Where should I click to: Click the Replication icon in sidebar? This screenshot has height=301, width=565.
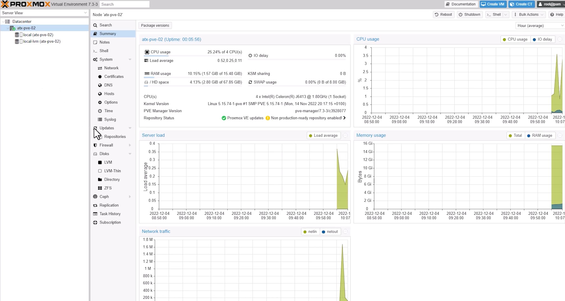click(95, 205)
